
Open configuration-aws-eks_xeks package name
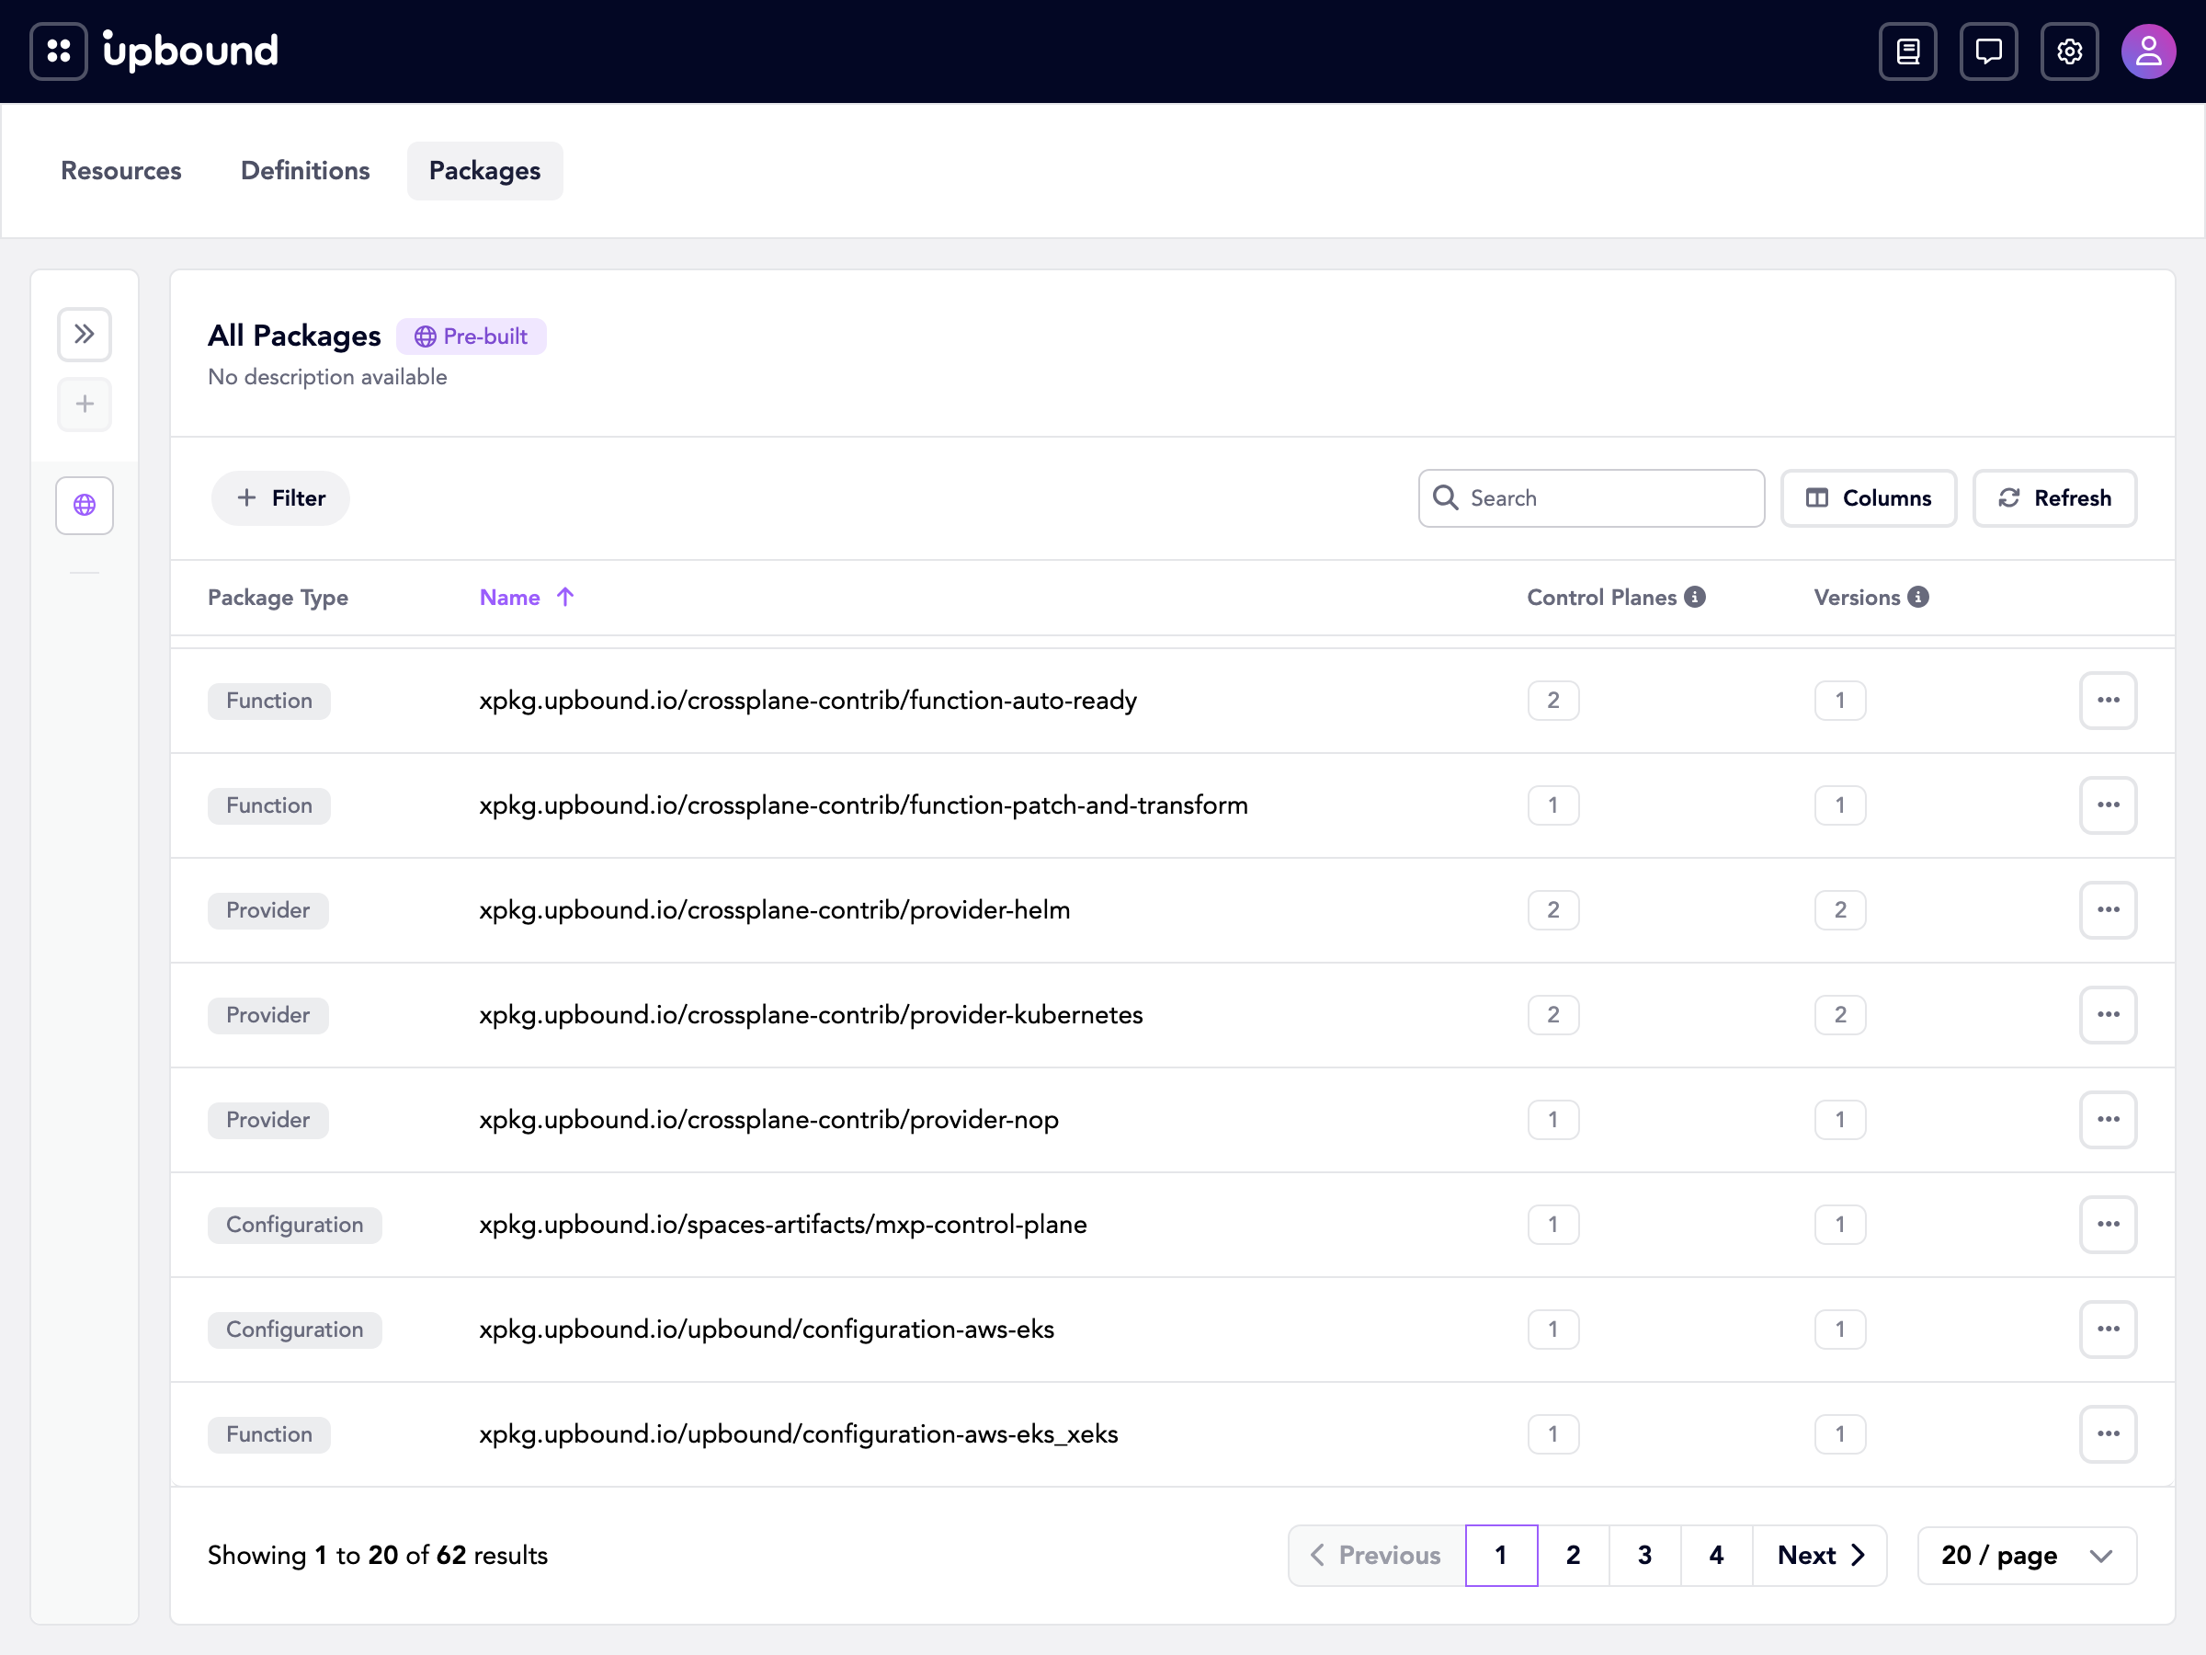click(799, 1433)
